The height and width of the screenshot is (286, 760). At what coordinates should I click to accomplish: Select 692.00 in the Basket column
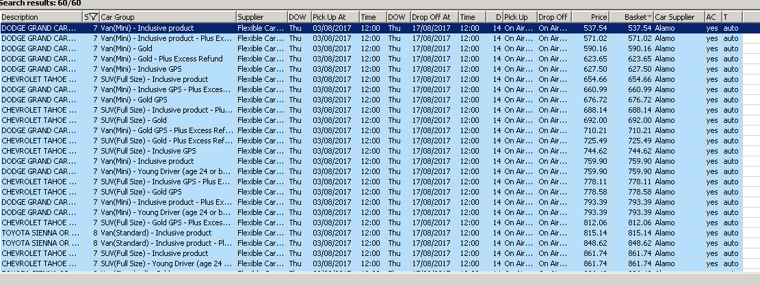(631, 120)
